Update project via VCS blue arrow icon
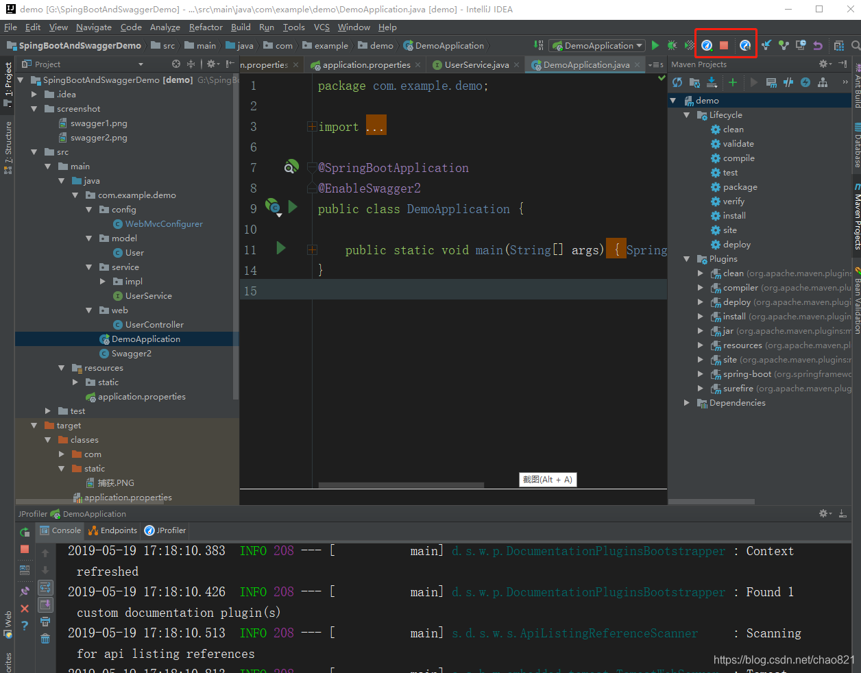Viewport: 861px width, 673px height. click(x=766, y=45)
